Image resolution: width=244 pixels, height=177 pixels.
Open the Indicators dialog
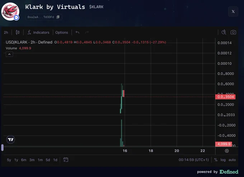[x=38, y=33]
